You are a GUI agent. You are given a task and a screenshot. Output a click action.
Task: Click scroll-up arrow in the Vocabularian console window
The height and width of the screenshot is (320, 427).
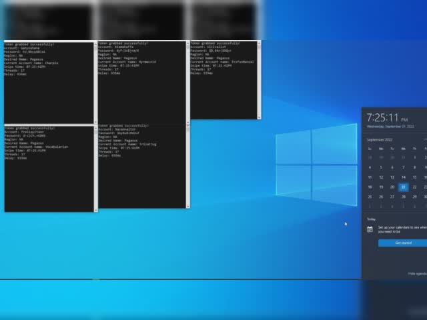pos(95,128)
